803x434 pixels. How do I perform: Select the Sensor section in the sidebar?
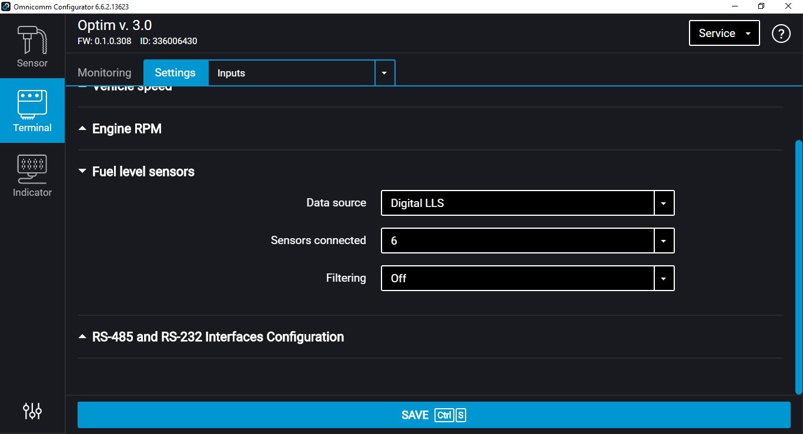[x=32, y=47]
